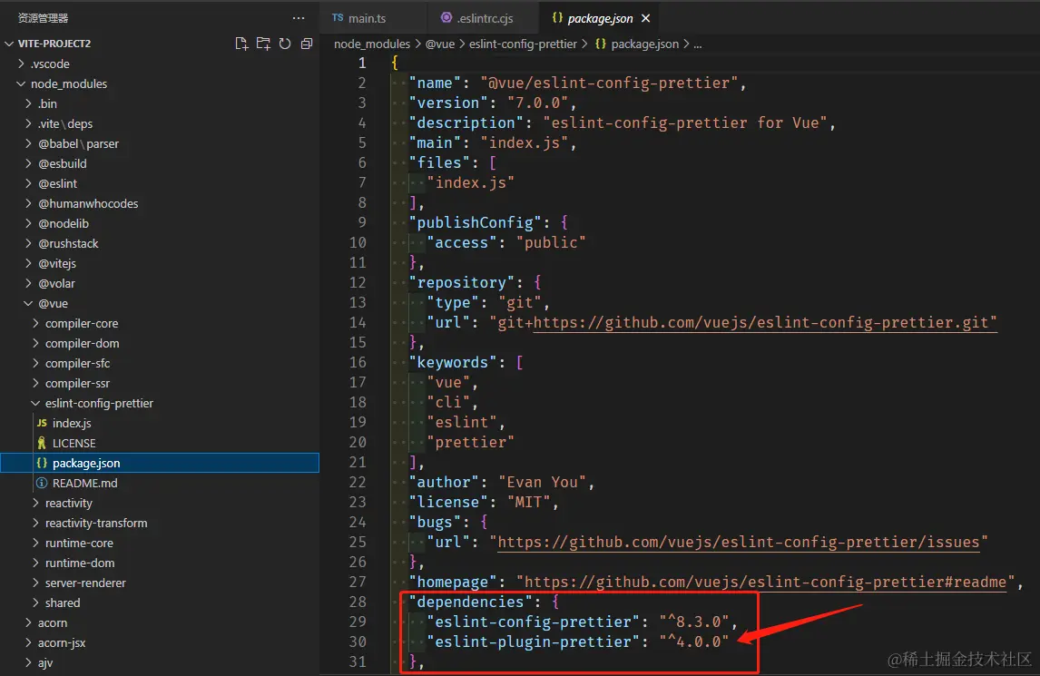The image size is (1040, 676).
Task: Click the "eslint-plugin-prettier" dependency key
Action: coord(534,642)
